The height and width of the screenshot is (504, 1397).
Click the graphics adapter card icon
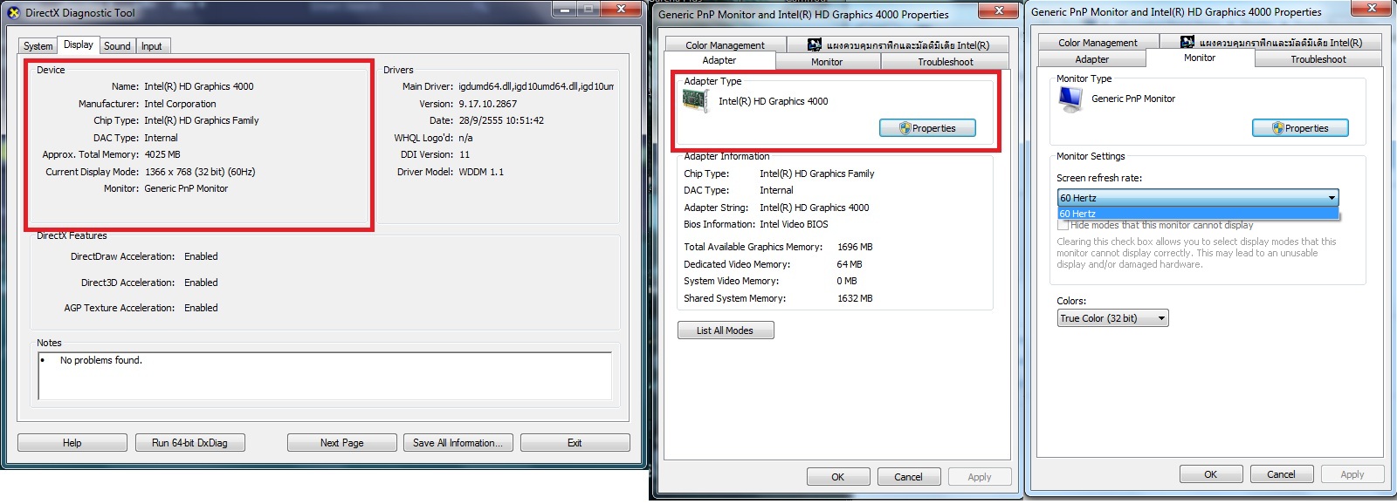click(x=696, y=101)
